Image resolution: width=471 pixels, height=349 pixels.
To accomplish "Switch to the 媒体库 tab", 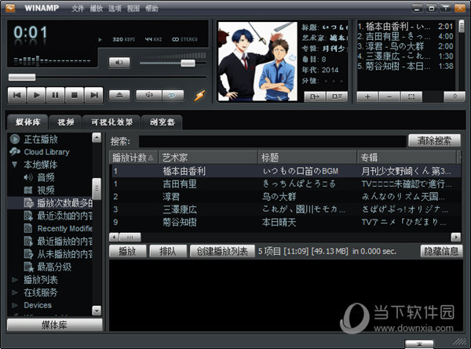I will (28, 122).
